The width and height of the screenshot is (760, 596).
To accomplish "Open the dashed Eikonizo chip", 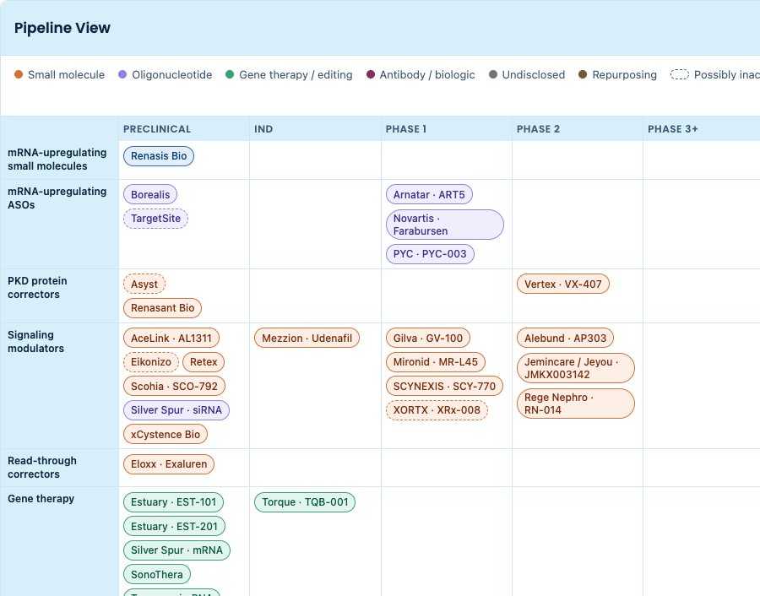I will (x=151, y=362).
